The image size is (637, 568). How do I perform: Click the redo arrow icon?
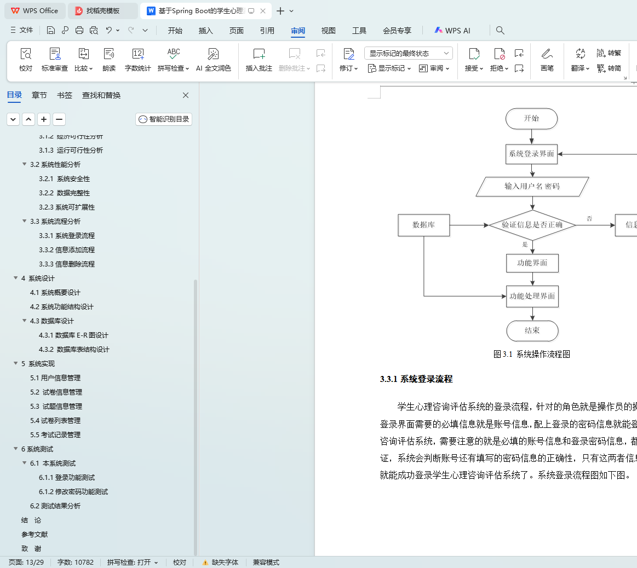coord(131,31)
